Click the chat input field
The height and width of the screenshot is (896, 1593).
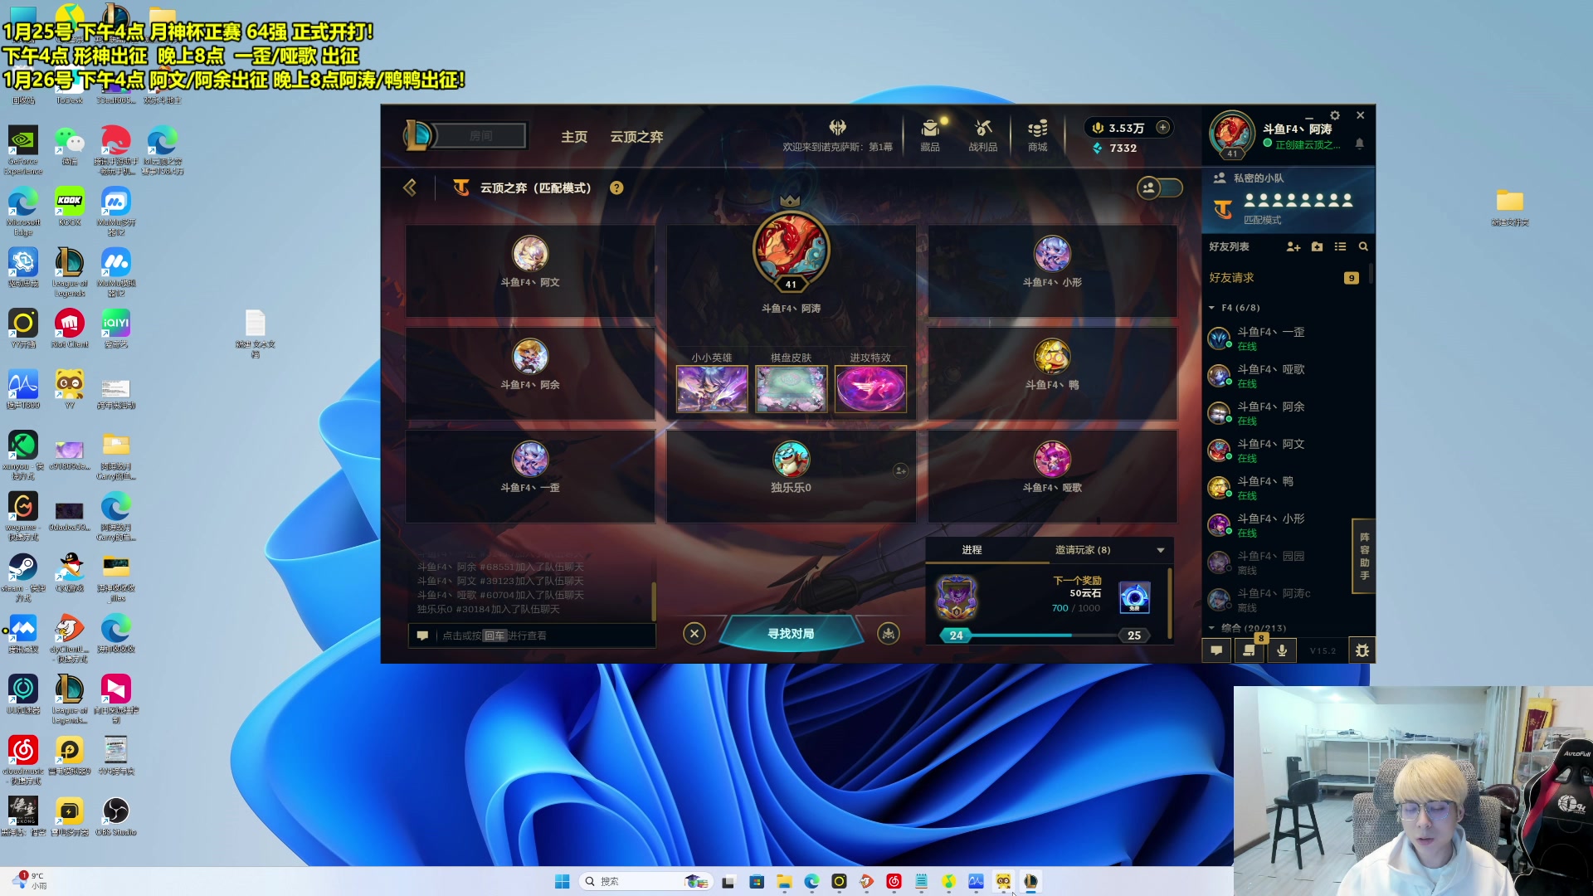tap(532, 635)
